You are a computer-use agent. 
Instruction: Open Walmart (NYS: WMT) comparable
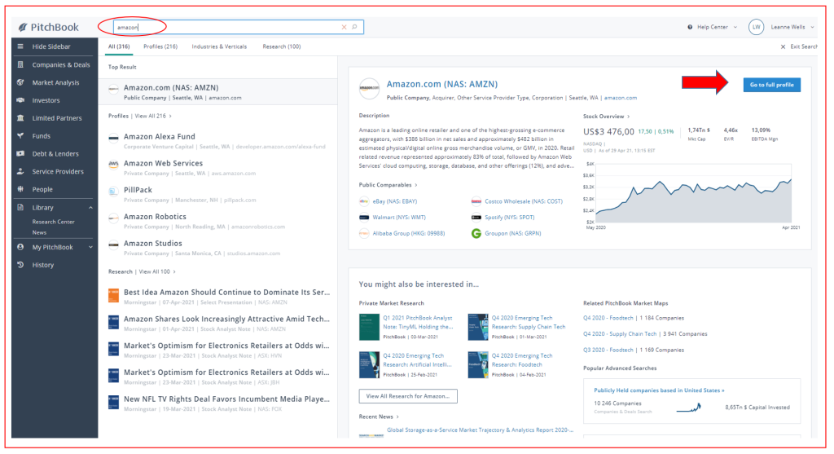pos(399,217)
